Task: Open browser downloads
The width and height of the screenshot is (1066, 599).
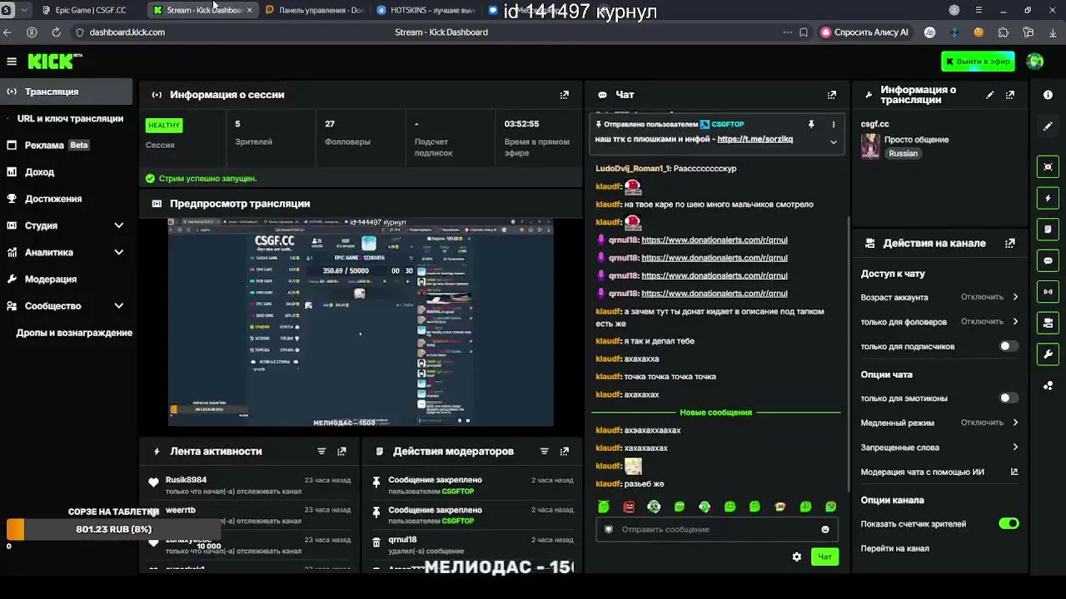Action: click(x=1053, y=32)
